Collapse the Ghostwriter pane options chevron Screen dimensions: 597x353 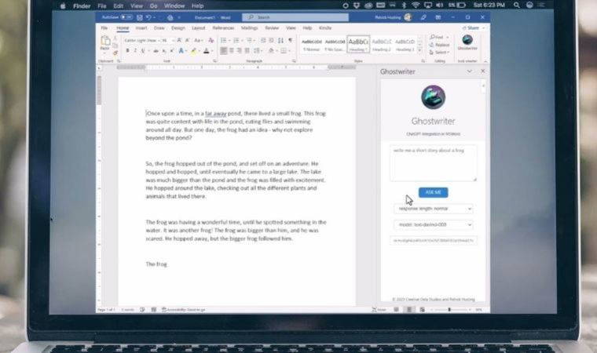469,71
